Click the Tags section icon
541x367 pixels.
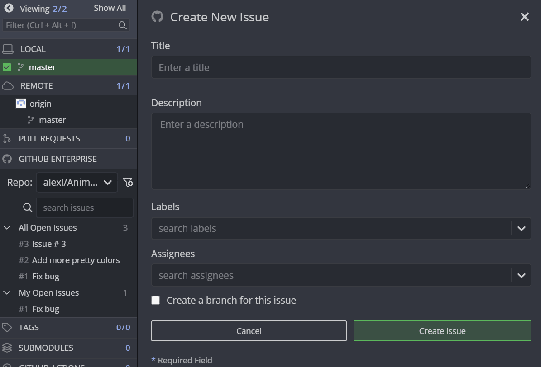(7, 328)
